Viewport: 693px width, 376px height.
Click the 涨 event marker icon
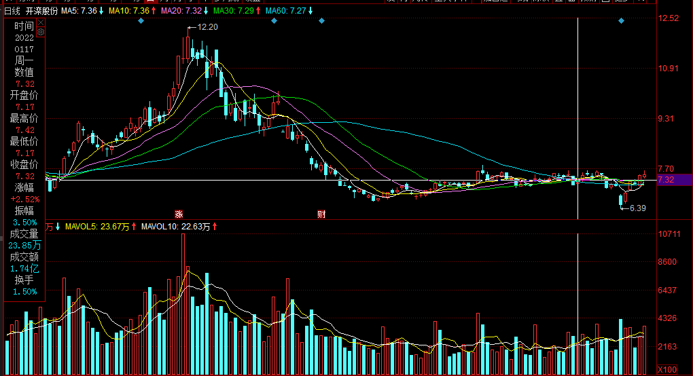(179, 214)
